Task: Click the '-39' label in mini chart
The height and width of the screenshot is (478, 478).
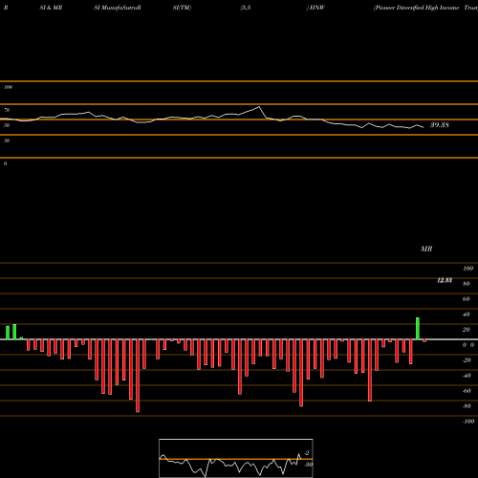Action: [x=308, y=465]
